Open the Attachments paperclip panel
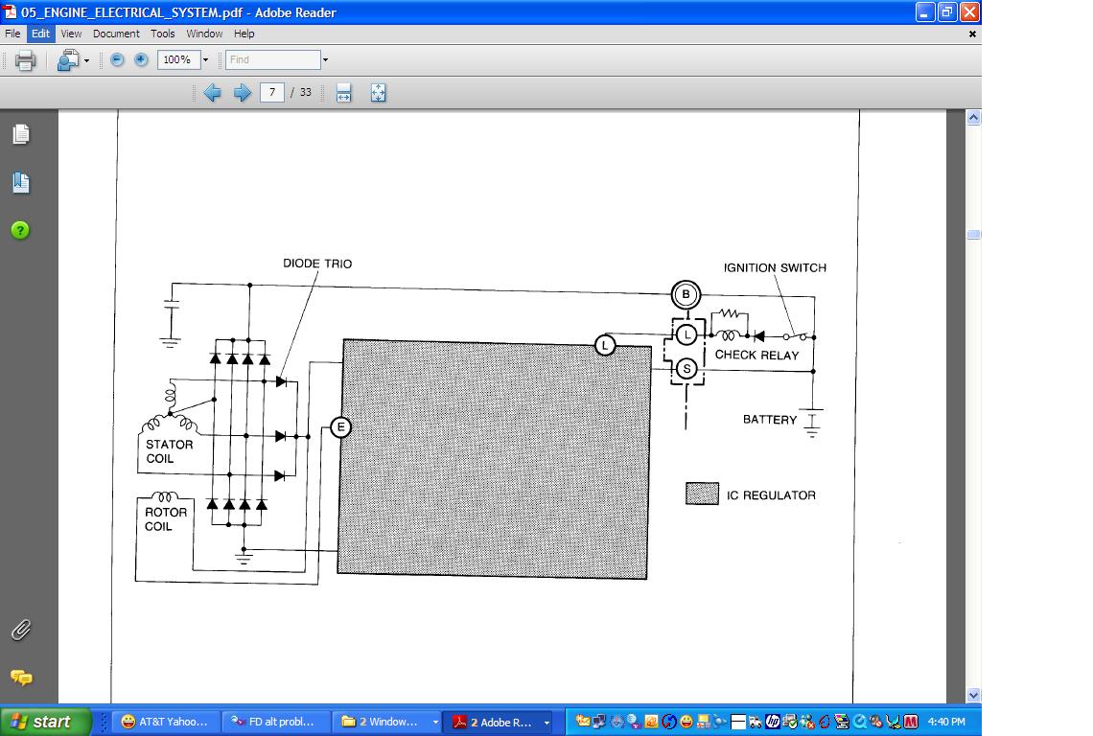This screenshot has width=1093, height=736. pyautogui.click(x=20, y=630)
